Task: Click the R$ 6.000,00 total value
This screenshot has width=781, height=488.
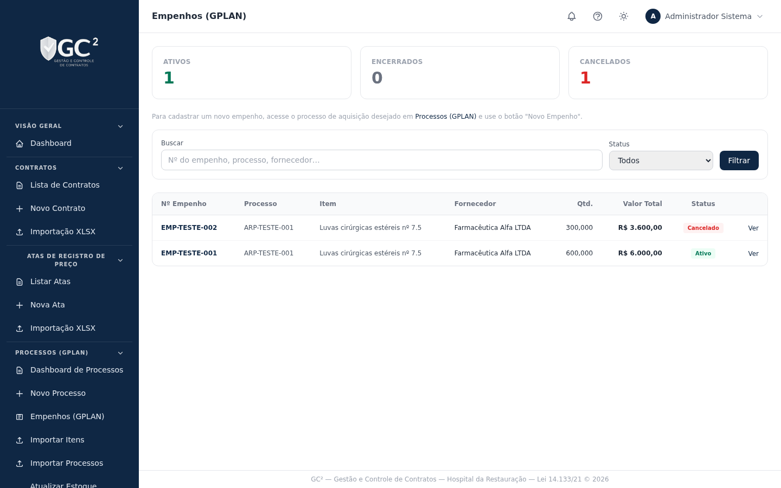Action: click(640, 253)
